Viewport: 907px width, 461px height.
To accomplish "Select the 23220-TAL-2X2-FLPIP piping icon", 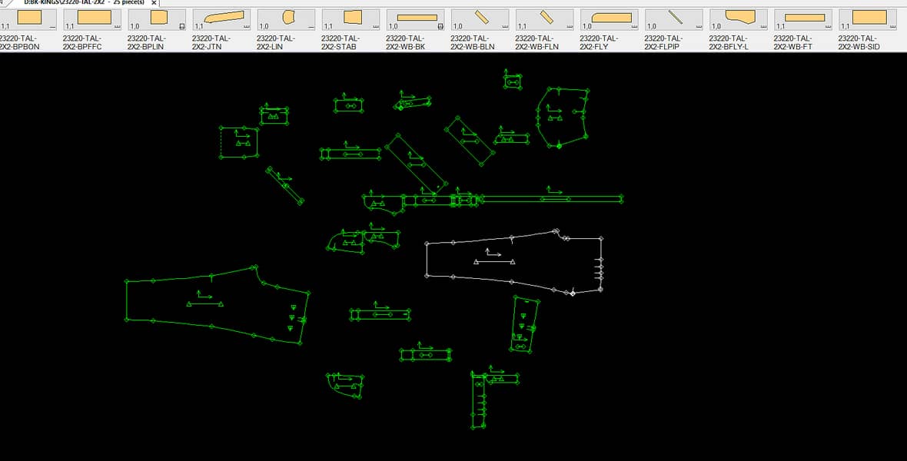I will pyautogui.click(x=676, y=18).
